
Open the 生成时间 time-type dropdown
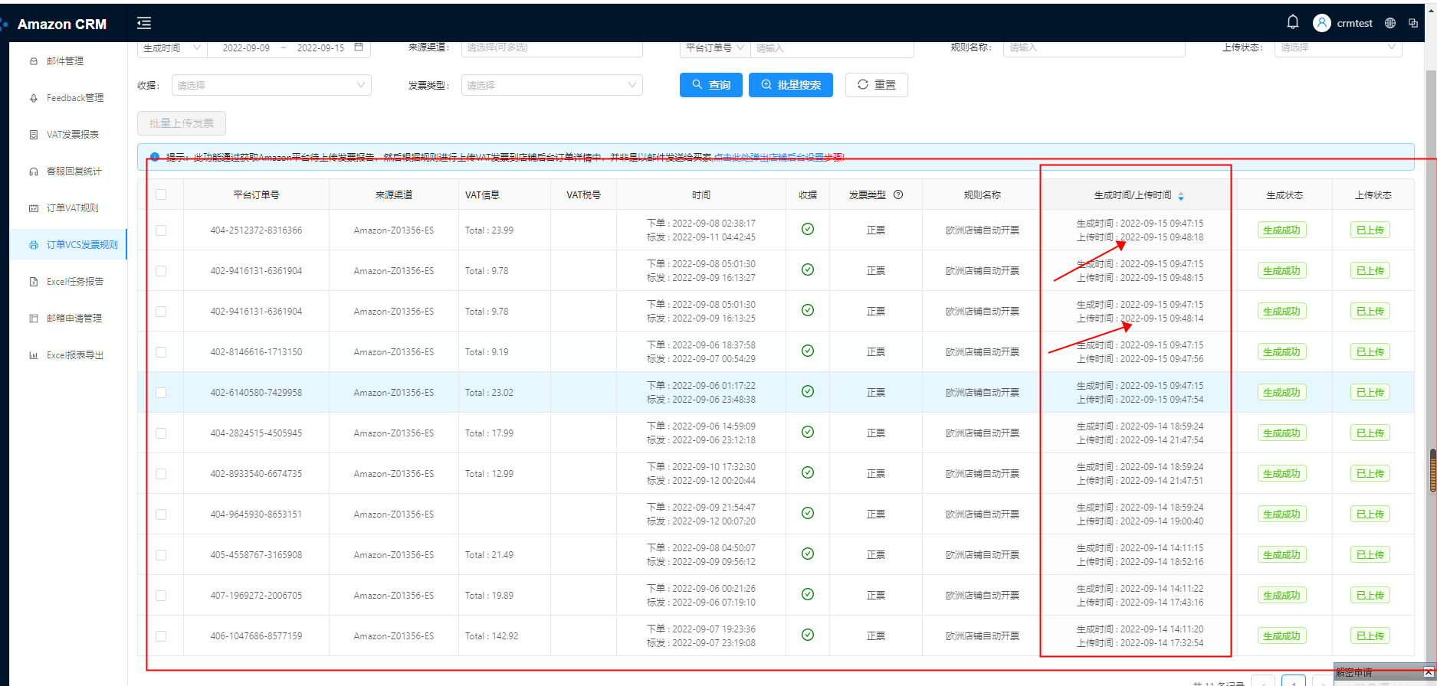pos(172,47)
